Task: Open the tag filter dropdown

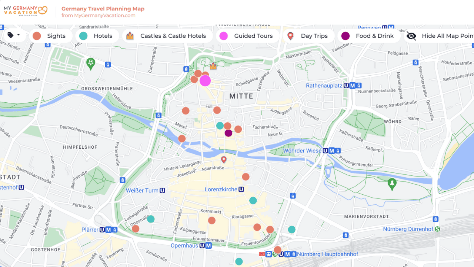Action: [14, 36]
